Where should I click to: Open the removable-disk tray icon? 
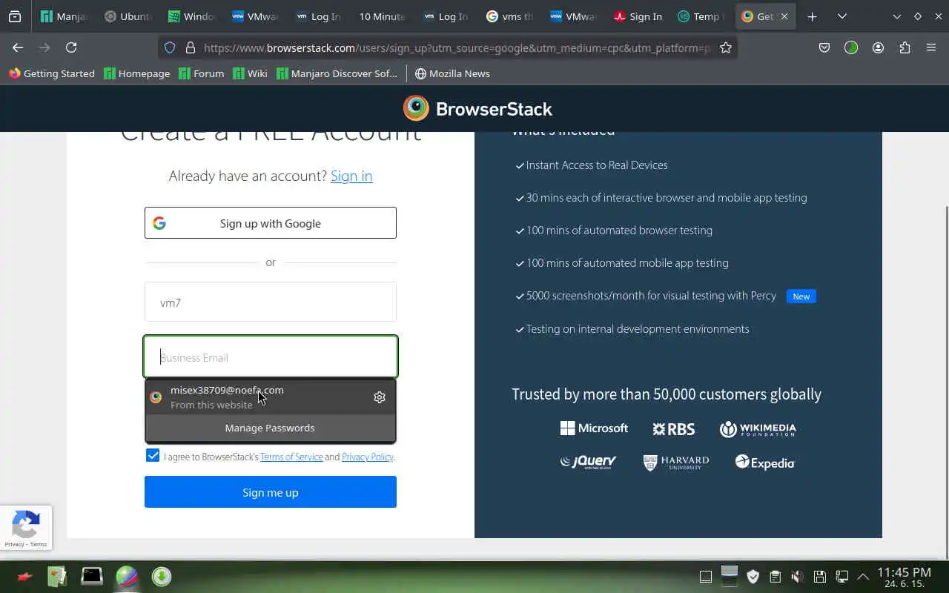[820, 576]
